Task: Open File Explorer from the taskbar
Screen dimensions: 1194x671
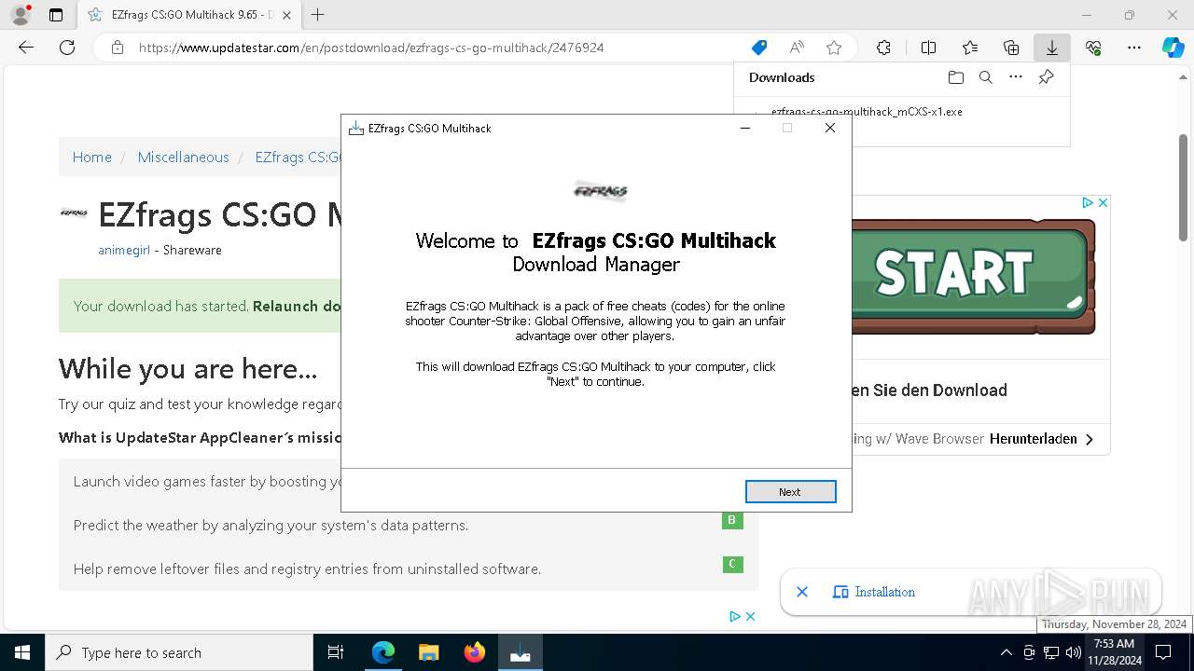Action: (x=428, y=652)
